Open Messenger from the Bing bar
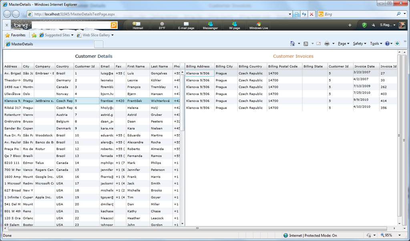This screenshot has width=410, height=241. coord(210,25)
